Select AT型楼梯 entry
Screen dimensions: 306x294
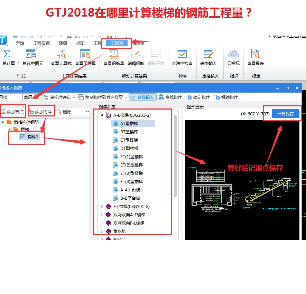(133, 123)
